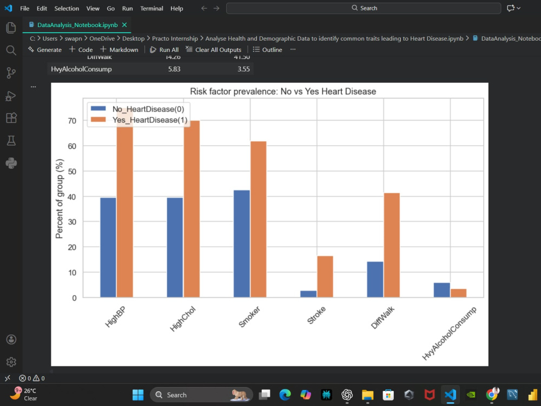This screenshot has width=541, height=406.
Task: Select the Heart Disease.ipynb breadcrumb segment
Action: tap(334, 38)
